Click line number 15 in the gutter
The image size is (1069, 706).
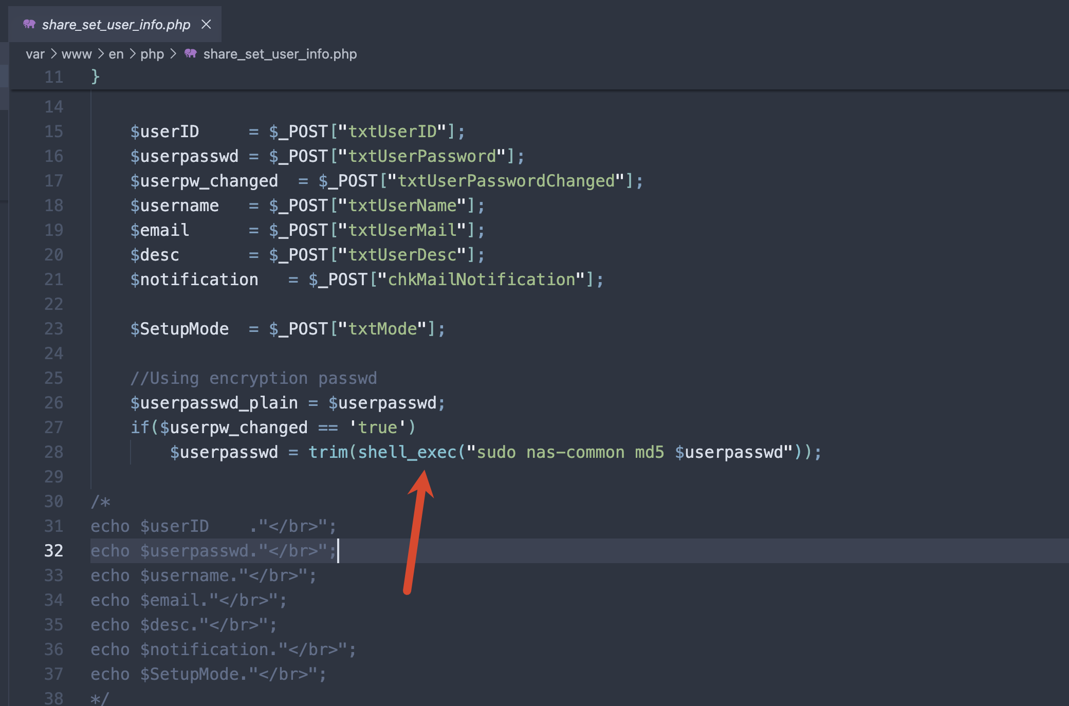pyautogui.click(x=53, y=132)
